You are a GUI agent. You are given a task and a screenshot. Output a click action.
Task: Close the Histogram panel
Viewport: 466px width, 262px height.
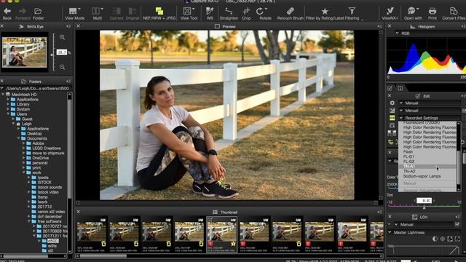tap(390, 26)
